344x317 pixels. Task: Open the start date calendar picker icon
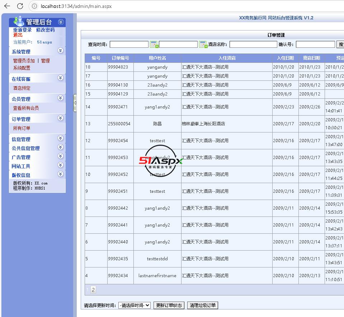154,45
